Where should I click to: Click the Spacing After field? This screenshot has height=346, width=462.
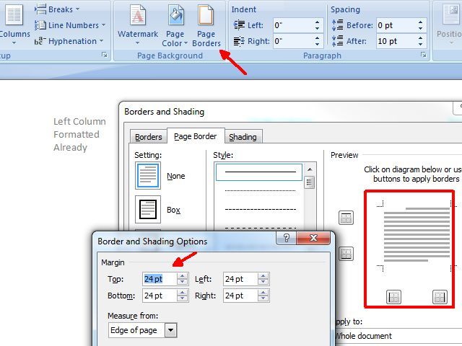(x=396, y=41)
